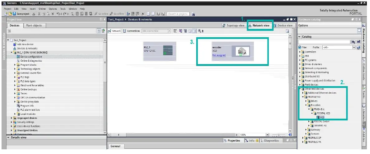Click the catalog search up icon

tap(359, 42)
